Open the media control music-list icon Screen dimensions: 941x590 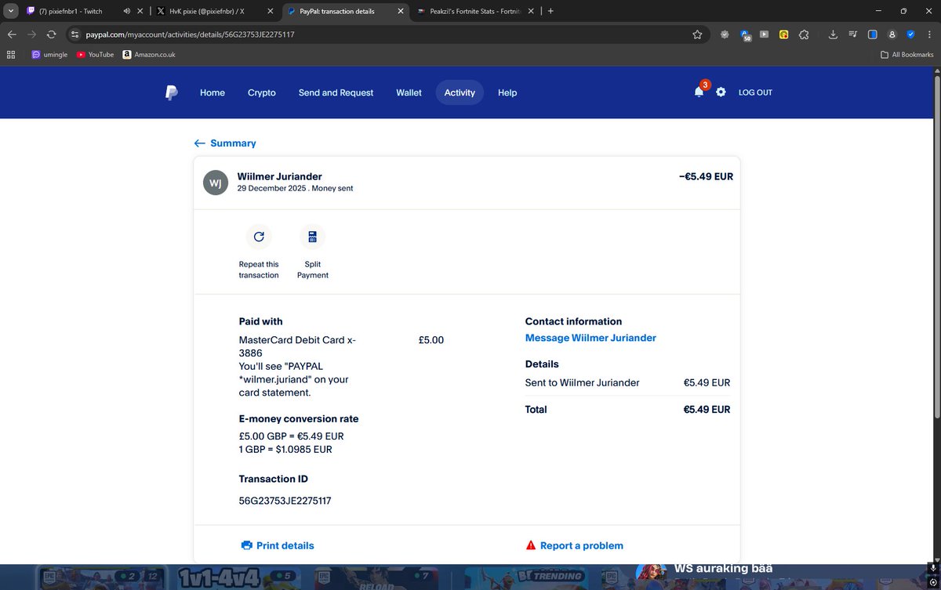click(x=852, y=34)
